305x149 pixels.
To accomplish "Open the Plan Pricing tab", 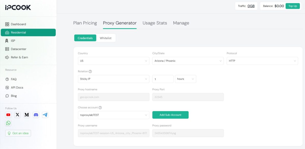I will 85,23.
